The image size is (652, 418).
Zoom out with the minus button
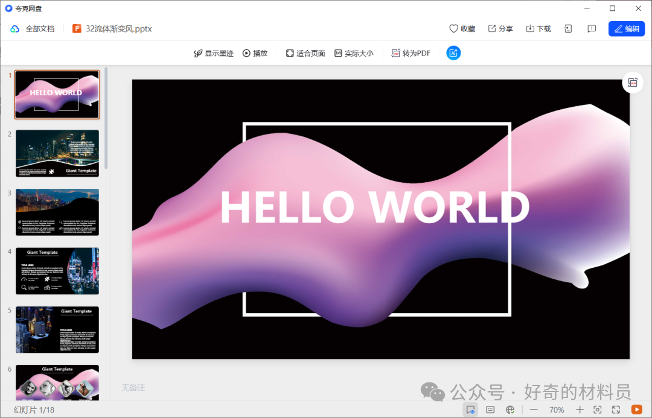(x=534, y=410)
